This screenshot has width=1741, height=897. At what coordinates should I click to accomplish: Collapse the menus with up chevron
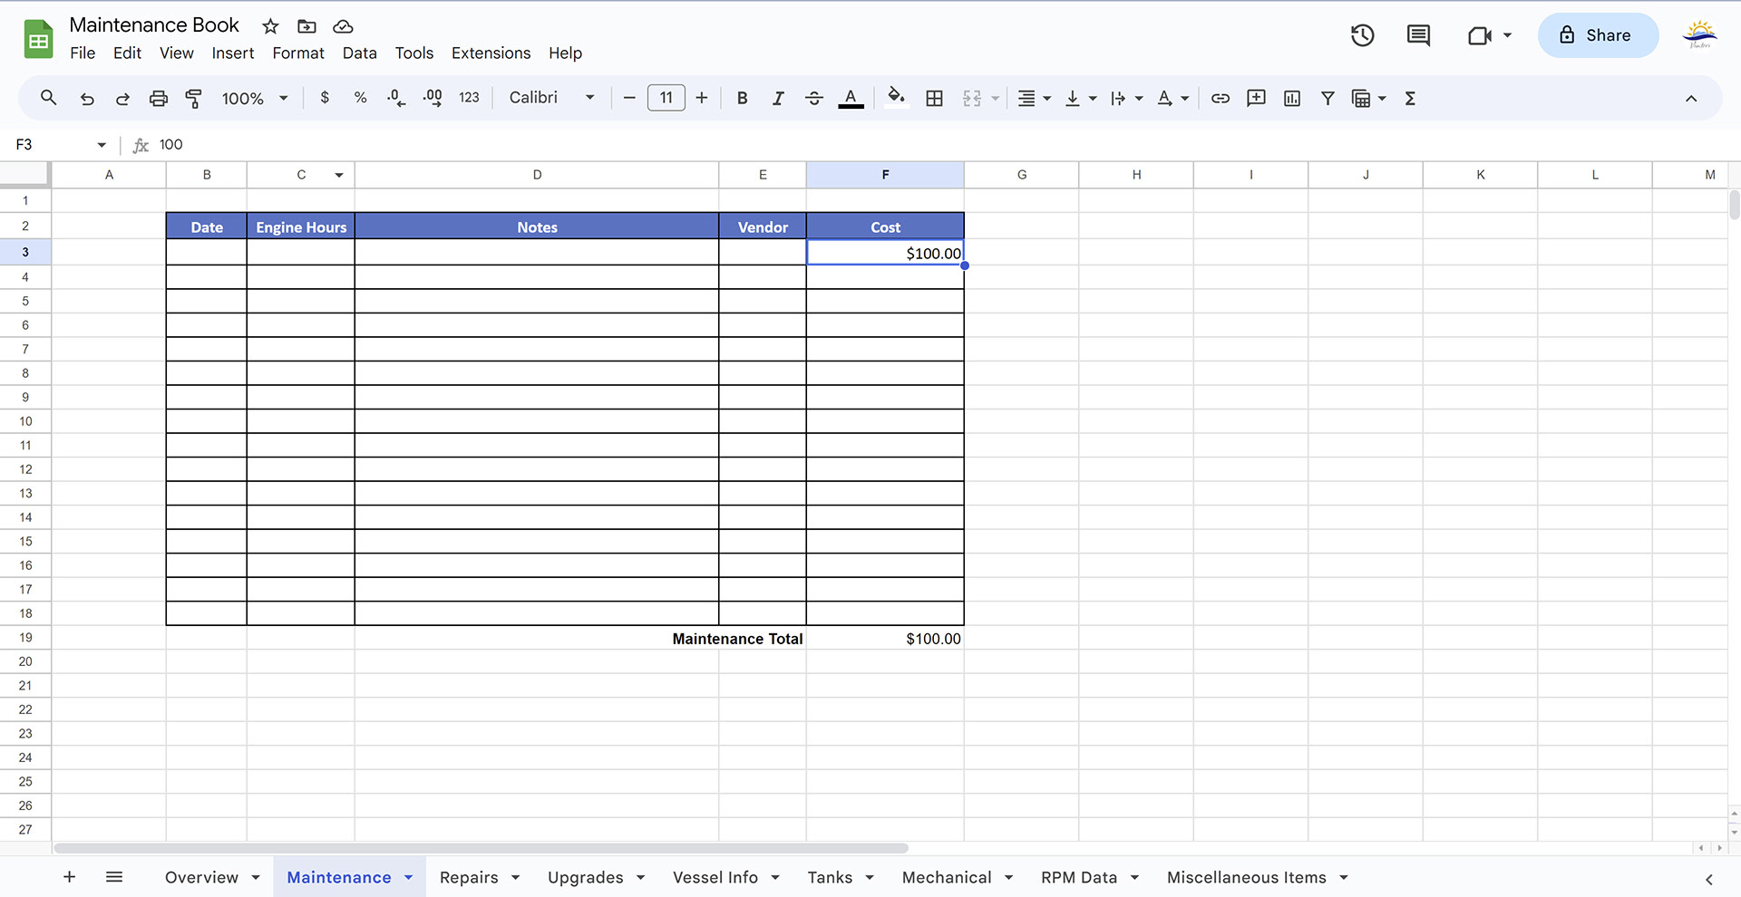[x=1691, y=98]
